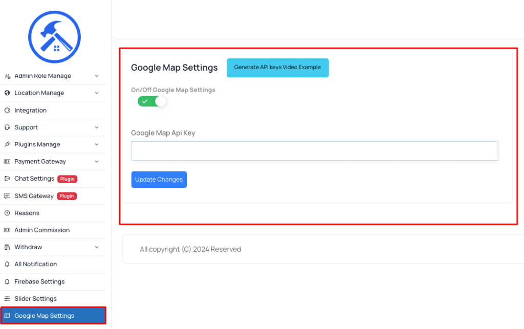
Task: Click the Update Changes button
Action: (x=159, y=180)
